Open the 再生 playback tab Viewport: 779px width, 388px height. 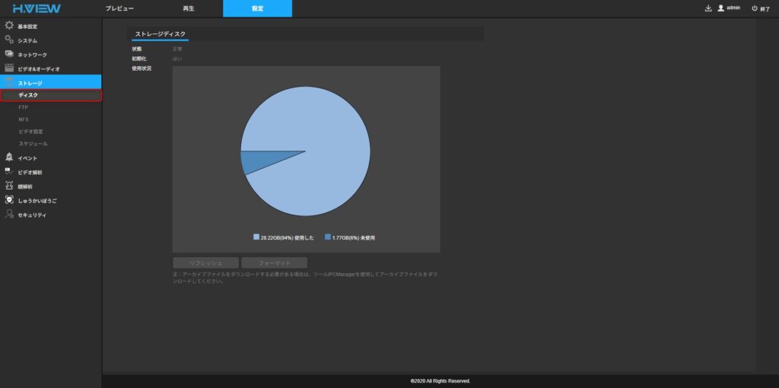(x=189, y=8)
